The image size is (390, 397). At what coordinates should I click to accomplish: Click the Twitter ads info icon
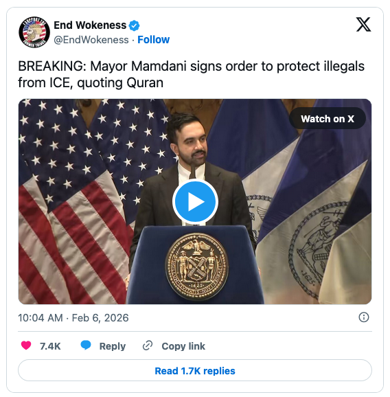(364, 317)
